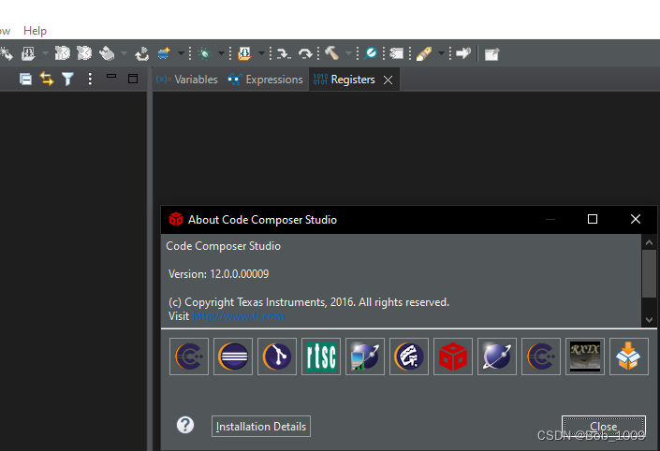660x451 pixels.
Task: Click the green bug Debug icon
Action: click(x=205, y=53)
